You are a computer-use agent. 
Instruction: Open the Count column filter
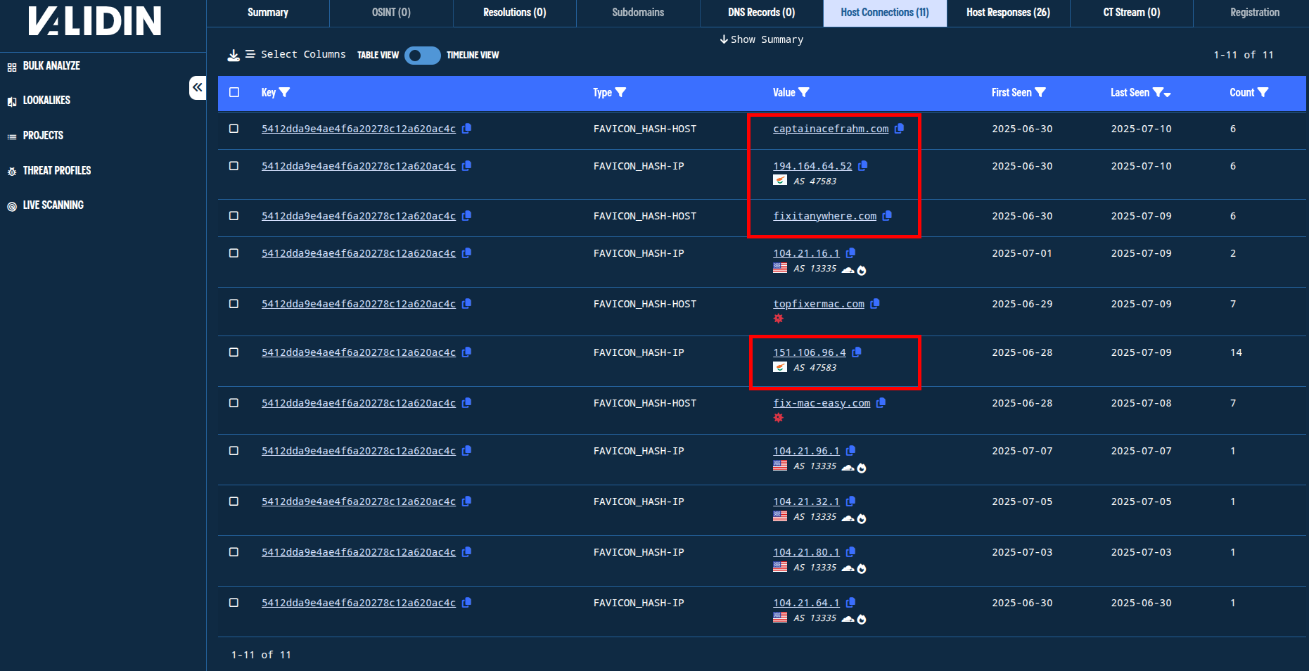pos(1263,92)
